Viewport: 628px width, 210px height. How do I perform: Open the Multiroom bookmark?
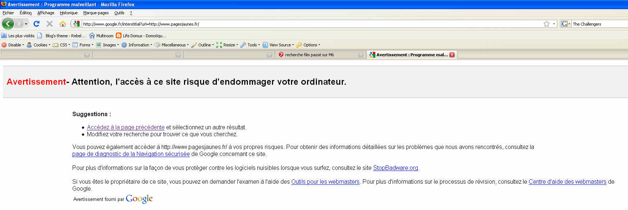click(x=101, y=36)
